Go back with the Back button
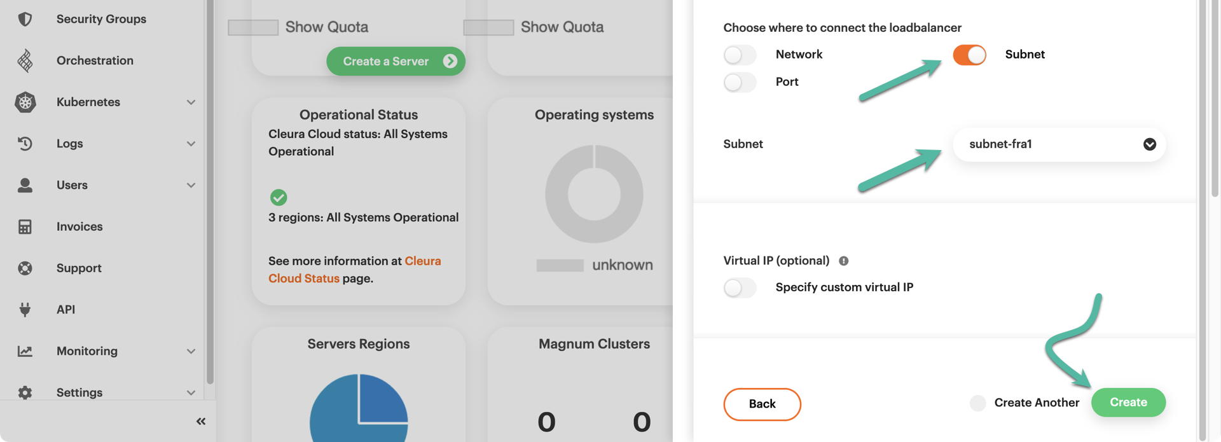 pos(761,404)
